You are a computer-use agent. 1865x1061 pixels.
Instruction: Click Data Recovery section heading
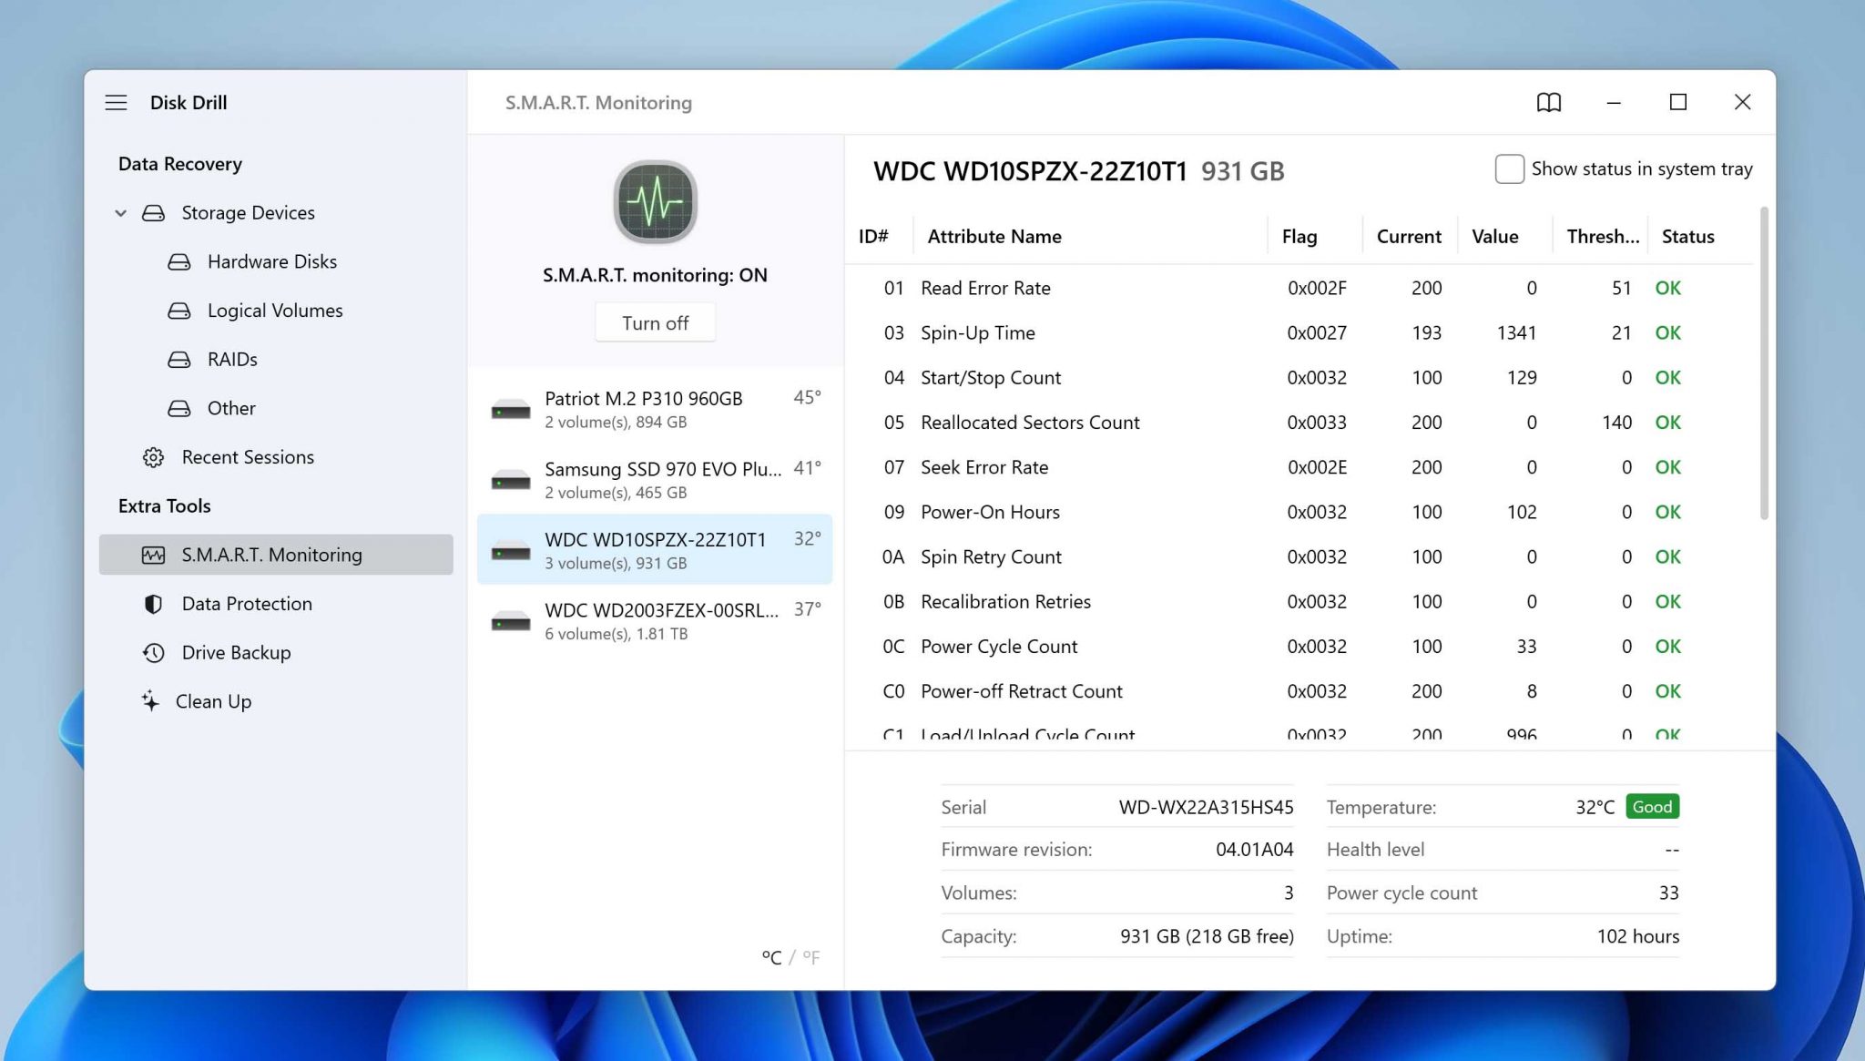[180, 164]
